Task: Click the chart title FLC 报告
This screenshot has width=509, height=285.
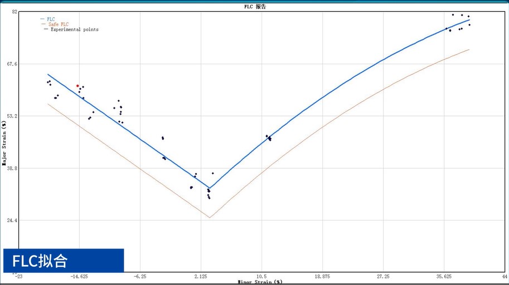Action: (255, 7)
